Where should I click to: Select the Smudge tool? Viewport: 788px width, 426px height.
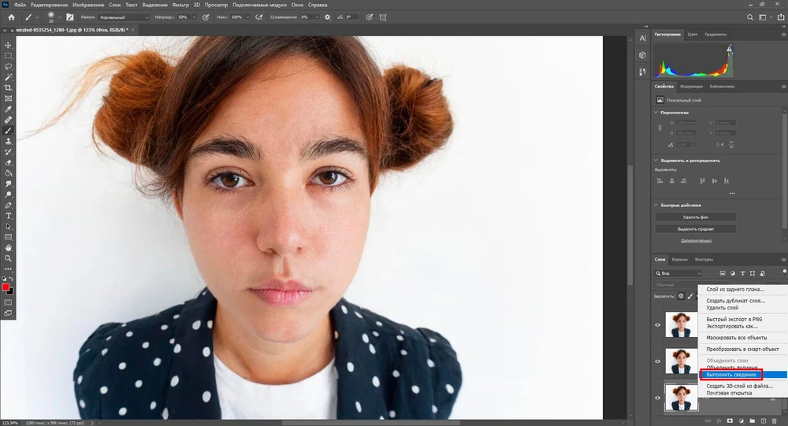pyautogui.click(x=8, y=183)
